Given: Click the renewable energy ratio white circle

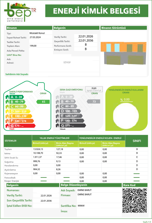Looking at the screenshot, I should point(126,116).
